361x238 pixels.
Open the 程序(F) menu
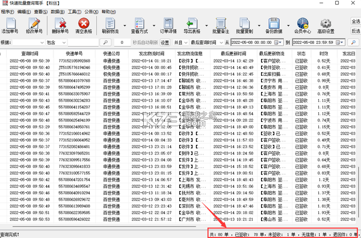coord(7,12)
